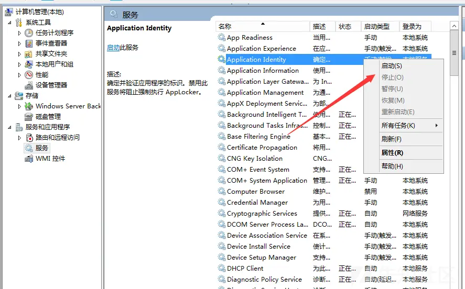465x289 pixels.
Task: Sort services by the 名称 column header
Action: click(x=225, y=27)
